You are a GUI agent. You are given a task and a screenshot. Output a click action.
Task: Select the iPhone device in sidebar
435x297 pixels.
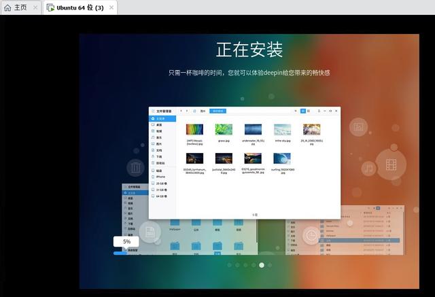pyautogui.click(x=162, y=177)
